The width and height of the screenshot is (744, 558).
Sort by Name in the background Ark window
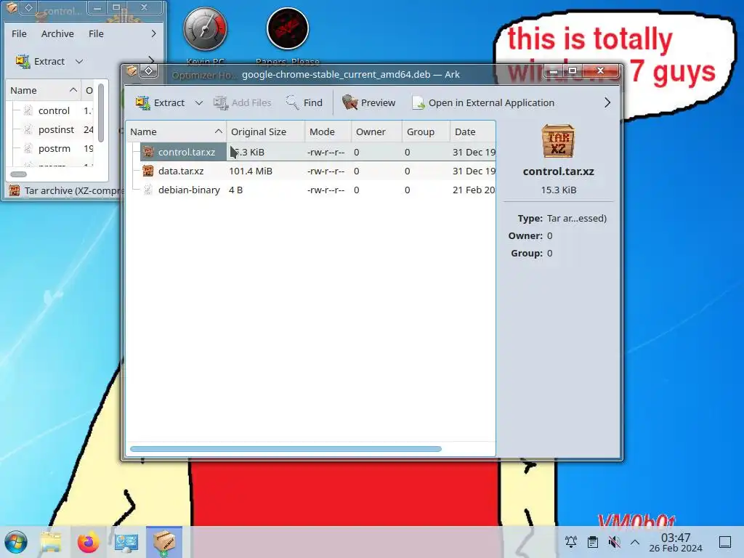pyautogui.click(x=43, y=90)
